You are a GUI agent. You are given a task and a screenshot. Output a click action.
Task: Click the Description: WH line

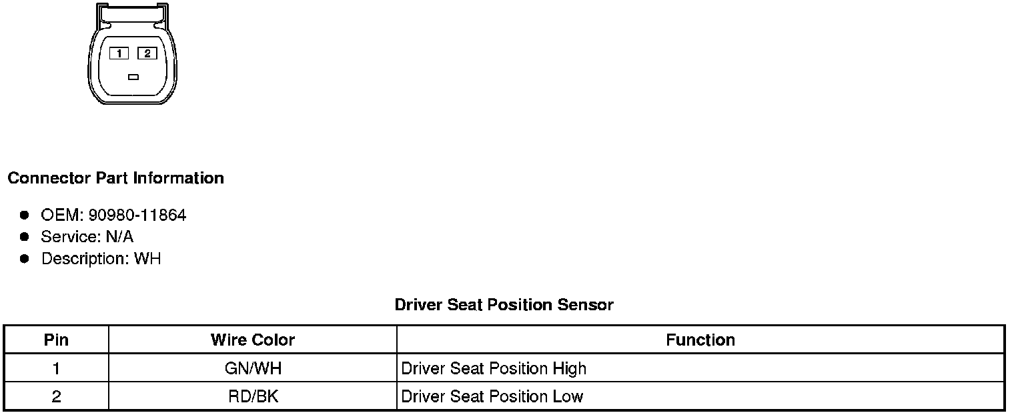click(x=101, y=259)
